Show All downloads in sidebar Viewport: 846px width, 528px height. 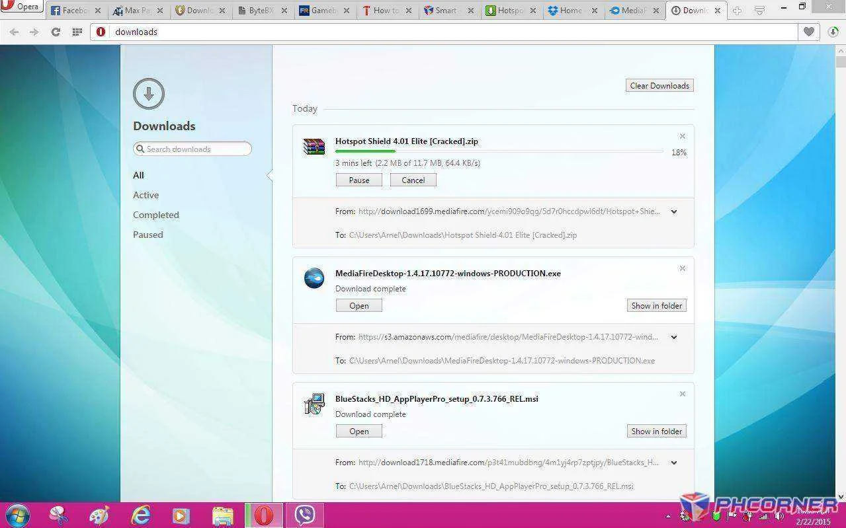138,175
